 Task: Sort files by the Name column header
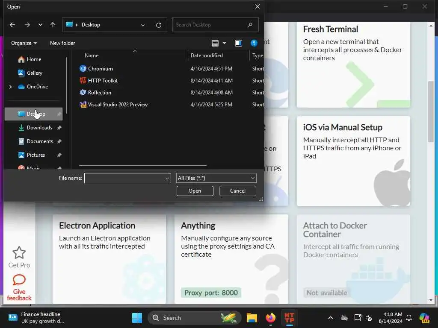(x=92, y=56)
